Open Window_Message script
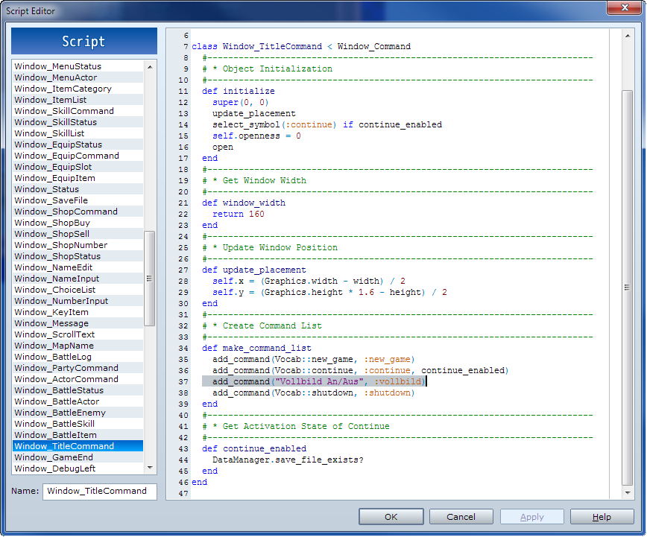The width and height of the screenshot is (647, 537). pos(51,323)
